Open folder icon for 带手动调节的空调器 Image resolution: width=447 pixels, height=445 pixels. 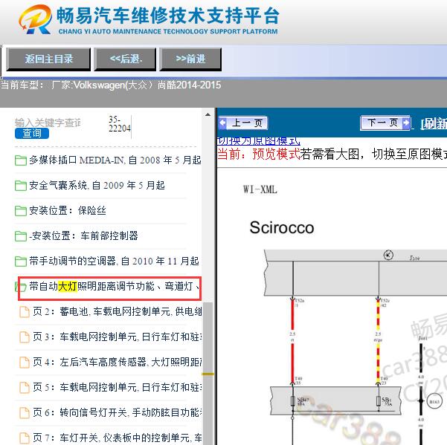coord(21,261)
